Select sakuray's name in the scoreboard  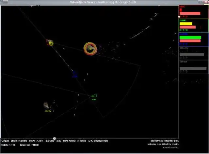(x=184, y=48)
